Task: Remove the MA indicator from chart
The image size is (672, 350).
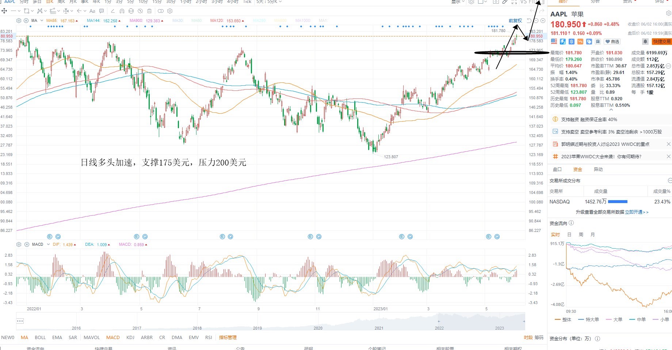Action: tap(26, 21)
